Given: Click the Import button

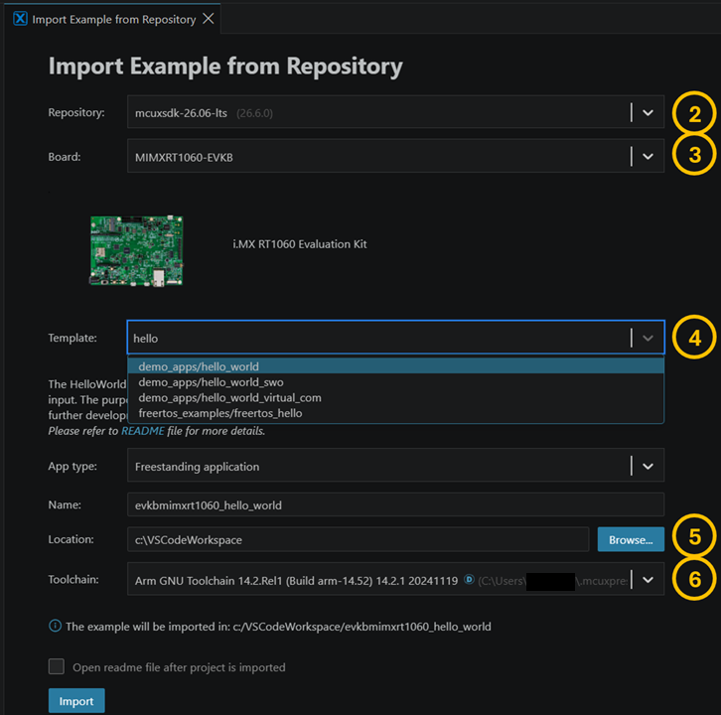Looking at the screenshot, I should [x=76, y=701].
